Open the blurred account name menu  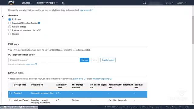pyautogui.click(x=156, y=3)
